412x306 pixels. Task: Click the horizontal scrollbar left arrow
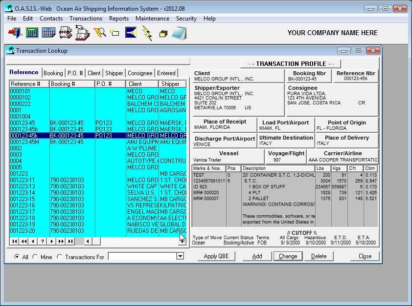pyautogui.click(x=88, y=241)
